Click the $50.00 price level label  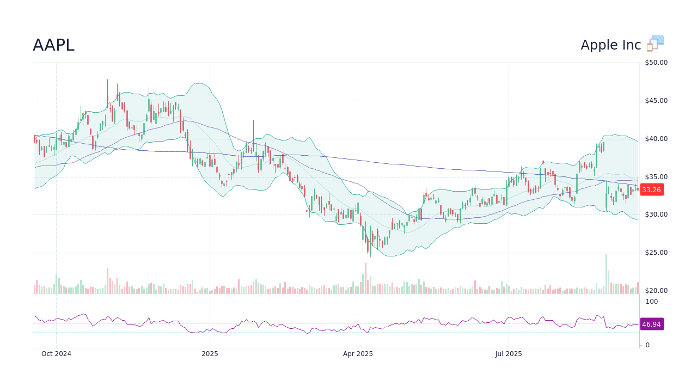[655, 62]
